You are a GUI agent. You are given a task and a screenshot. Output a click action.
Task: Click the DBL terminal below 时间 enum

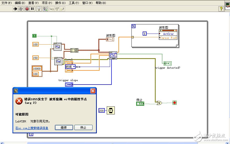tap(69, 70)
